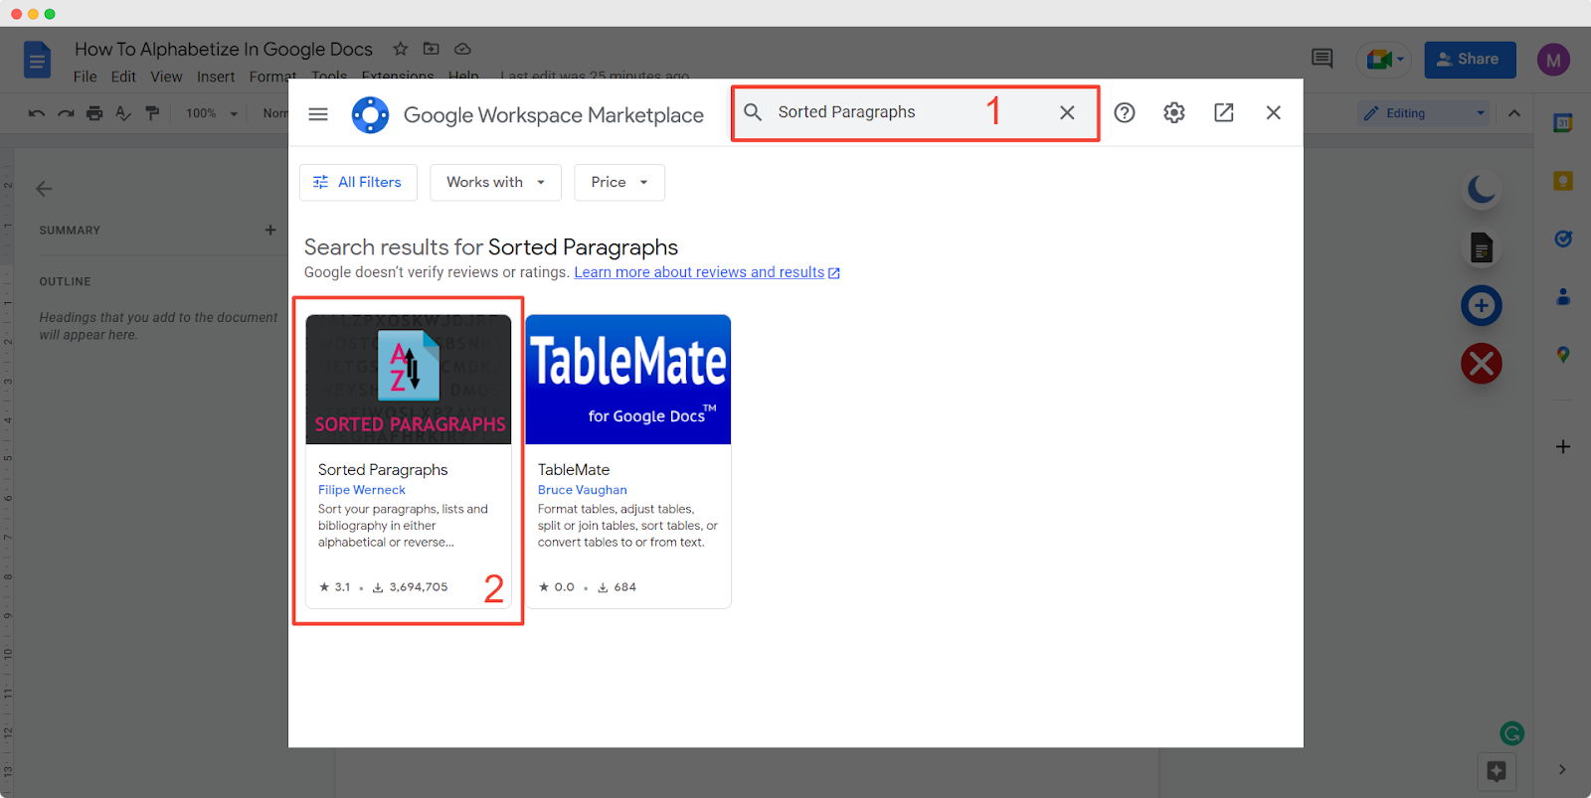Click the dark mode moon icon

1482,188
